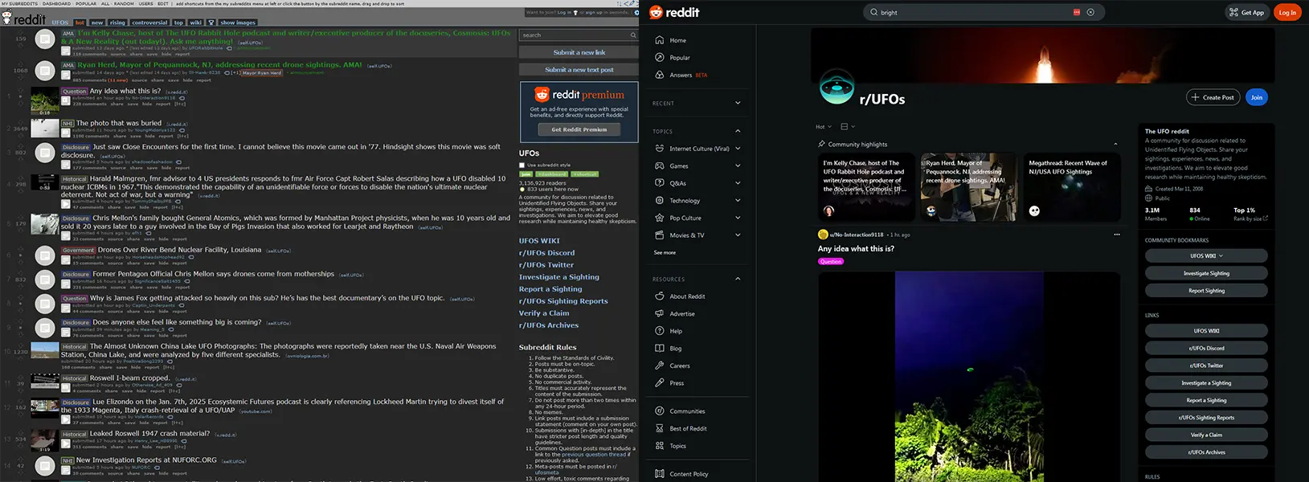Click the Movies & TV clapperboard icon
The image size is (1309, 482).
[x=660, y=235]
